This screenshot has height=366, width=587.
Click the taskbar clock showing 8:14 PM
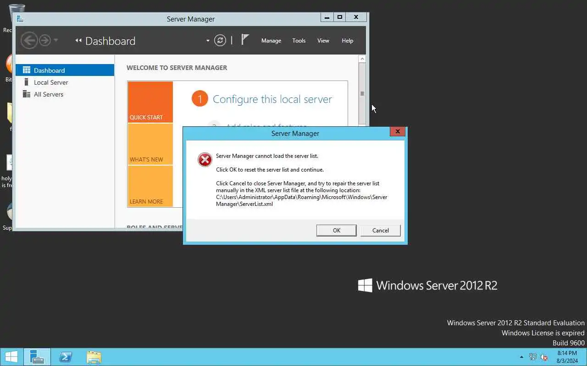pos(567,357)
